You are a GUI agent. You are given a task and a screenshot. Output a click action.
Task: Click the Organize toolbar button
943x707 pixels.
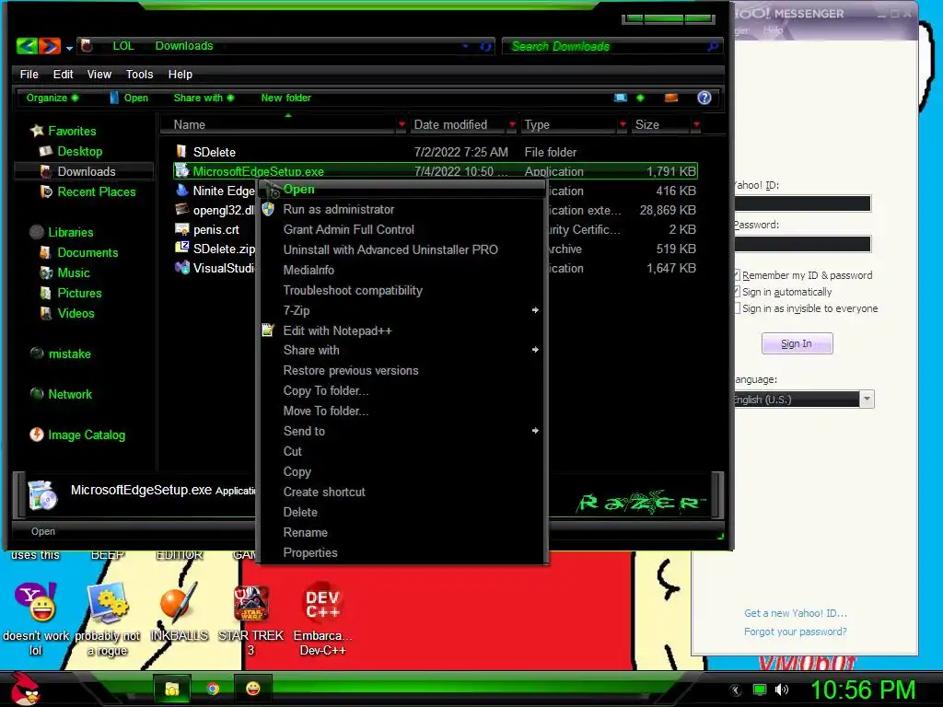click(x=52, y=98)
